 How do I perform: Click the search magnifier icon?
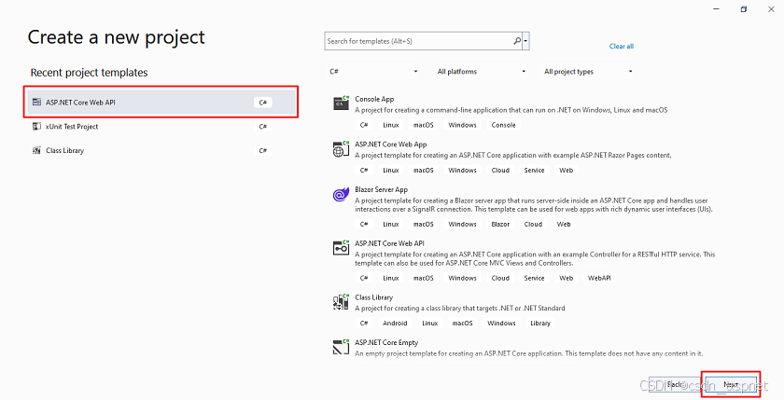click(x=517, y=41)
